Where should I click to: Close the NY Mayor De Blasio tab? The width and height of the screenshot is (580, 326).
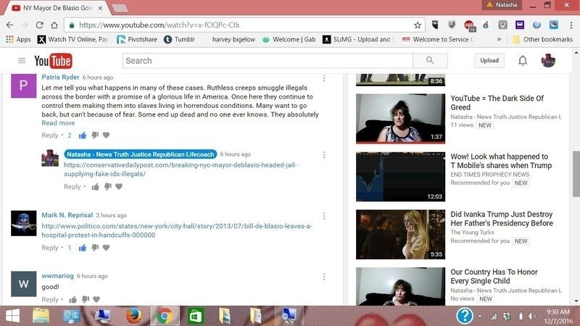(100, 8)
